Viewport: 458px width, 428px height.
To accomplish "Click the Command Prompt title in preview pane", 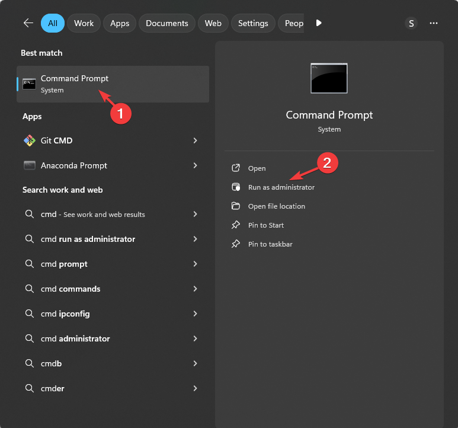I will tap(329, 115).
